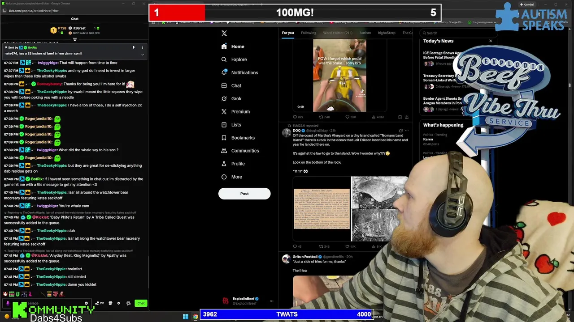Open DOQ profile name link
574x322 pixels.
(297, 131)
